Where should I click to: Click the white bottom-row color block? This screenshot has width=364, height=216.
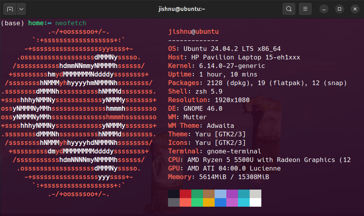point(255,202)
